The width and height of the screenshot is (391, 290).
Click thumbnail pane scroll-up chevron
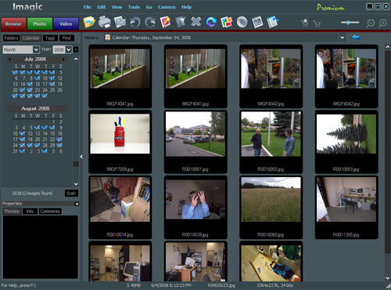(x=387, y=47)
